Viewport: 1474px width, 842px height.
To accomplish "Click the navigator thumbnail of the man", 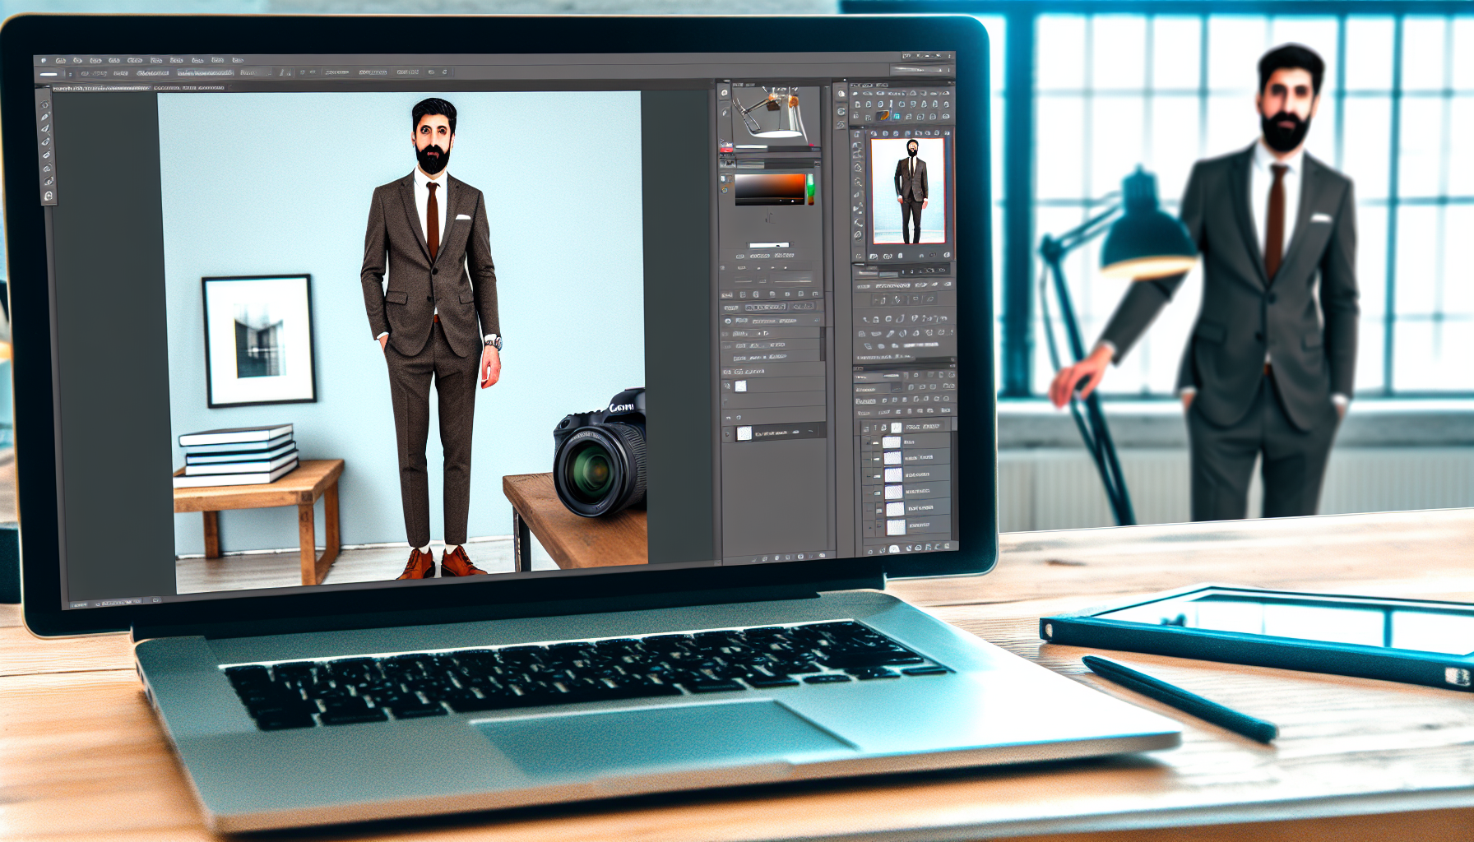I will point(907,191).
